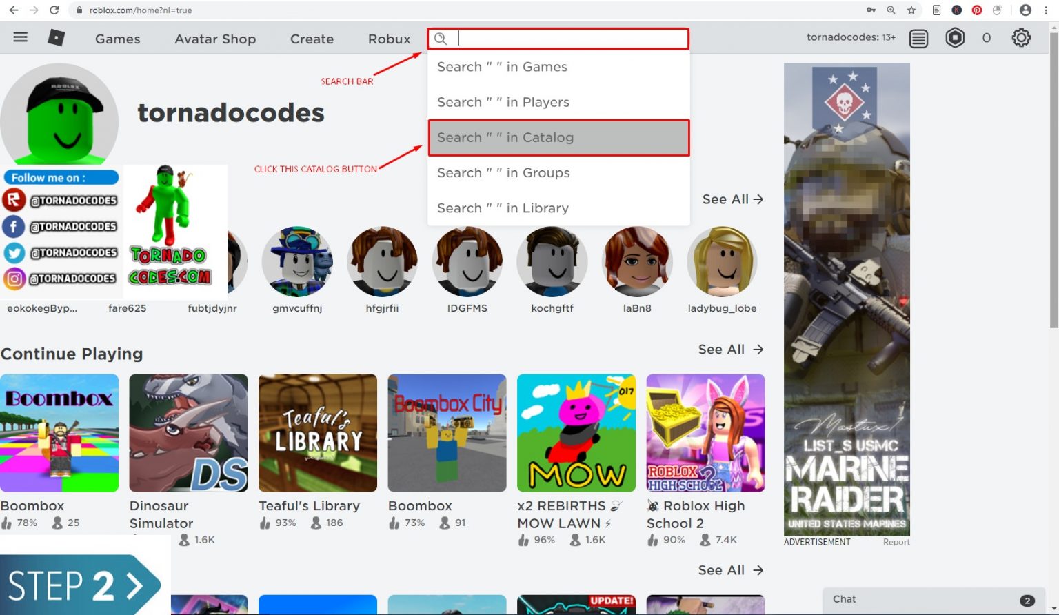Click the tornadocodes username heading
This screenshot has height=615, width=1059.
[x=231, y=112]
